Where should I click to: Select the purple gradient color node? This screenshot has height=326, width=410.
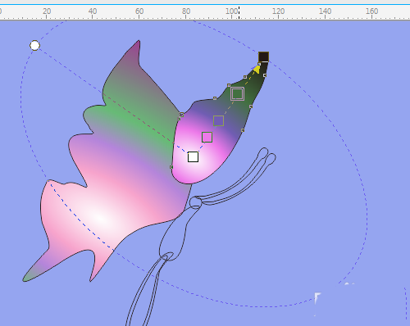point(218,120)
